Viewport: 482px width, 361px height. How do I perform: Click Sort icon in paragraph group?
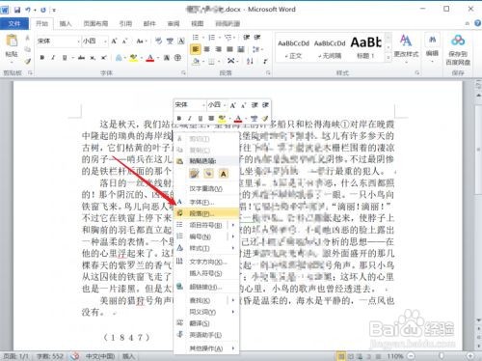(250, 61)
